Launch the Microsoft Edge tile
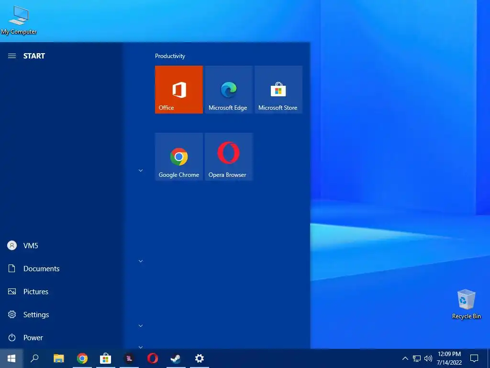The height and width of the screenshot is (368, 490). [228, 90]
